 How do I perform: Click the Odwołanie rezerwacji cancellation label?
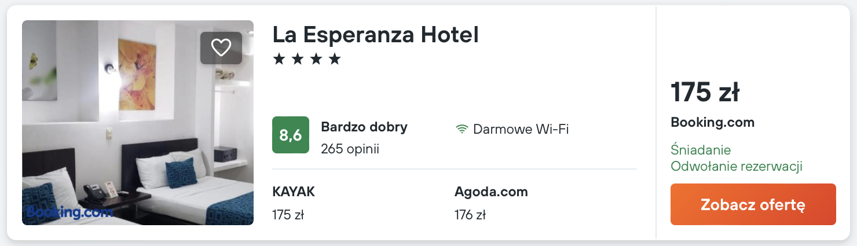tap(736, 167)
